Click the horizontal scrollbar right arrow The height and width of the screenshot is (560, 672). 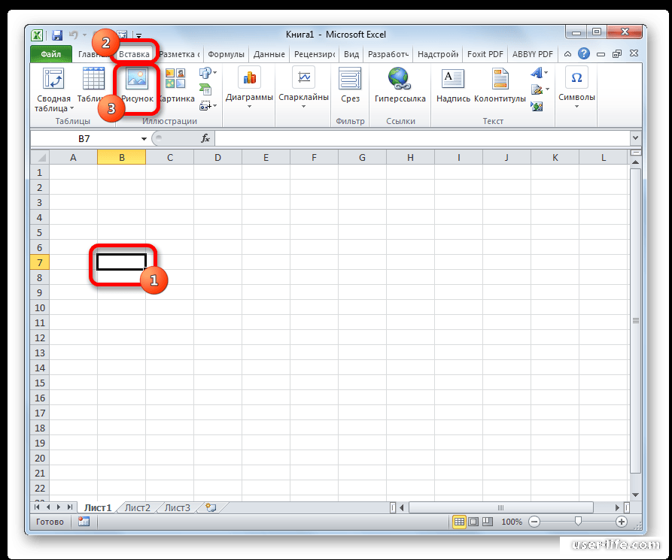(617, 507)
